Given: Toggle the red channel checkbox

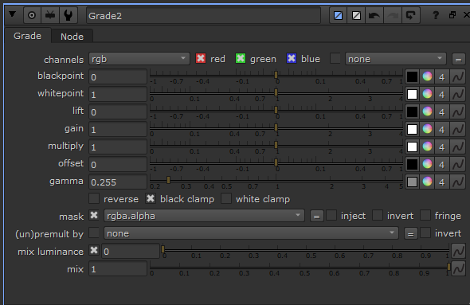Looking at the screenshot, I should click(201, 58).
